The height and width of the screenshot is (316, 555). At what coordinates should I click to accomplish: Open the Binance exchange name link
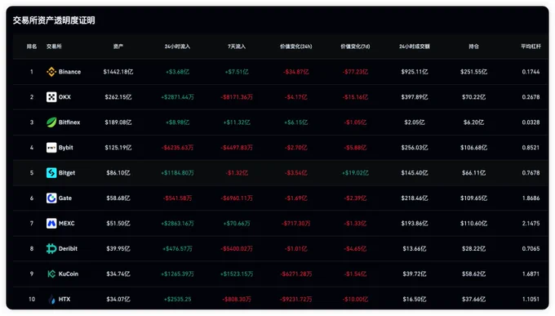(69, 72)
